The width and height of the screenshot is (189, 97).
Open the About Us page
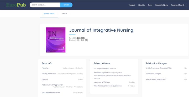point(141,5)
